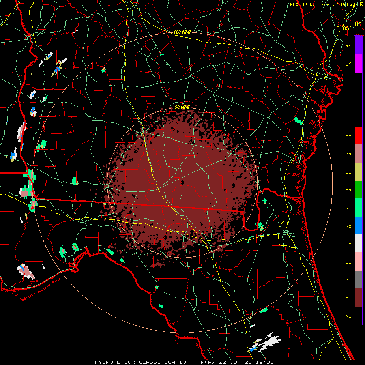The width and height of the screenshot is (365, 365).
Task: Click the RF purple legend swatch
Action: 358,45
